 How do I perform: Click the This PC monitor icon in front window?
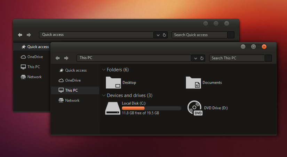pyautogui.click(x=61, y=90)
